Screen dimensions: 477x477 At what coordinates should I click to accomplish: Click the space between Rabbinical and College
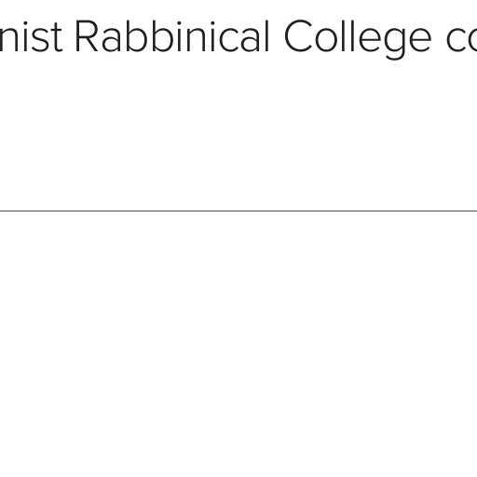[277, 36]
